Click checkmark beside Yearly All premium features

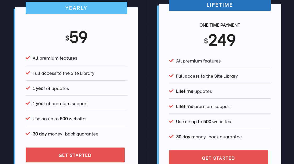pos(28,58)
